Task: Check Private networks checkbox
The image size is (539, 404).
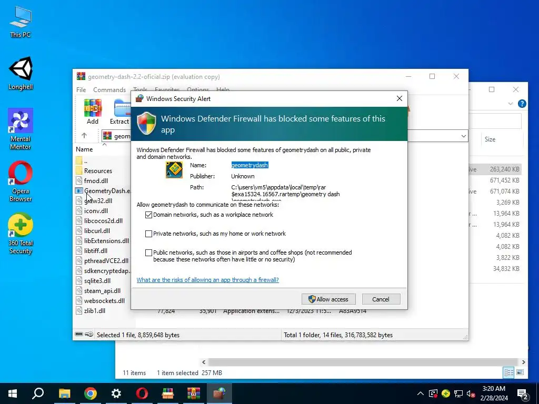Action: click(x=148, y=234)
